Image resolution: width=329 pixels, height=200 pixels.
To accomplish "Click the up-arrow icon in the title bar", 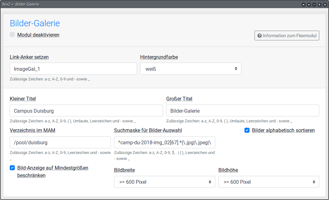I will point(304,4).
